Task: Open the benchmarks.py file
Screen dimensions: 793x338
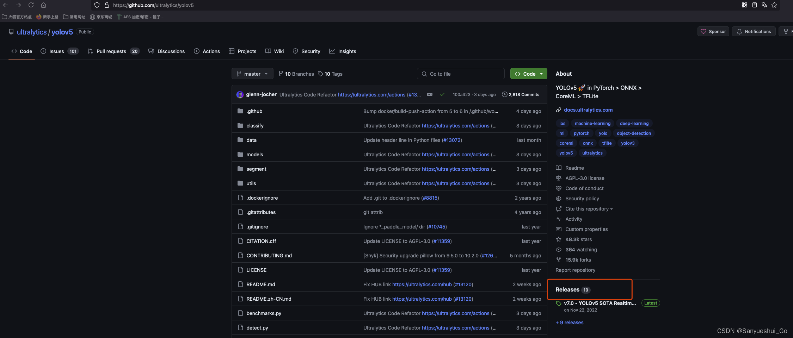Action: pyautogui.click(x=264, y=313)
